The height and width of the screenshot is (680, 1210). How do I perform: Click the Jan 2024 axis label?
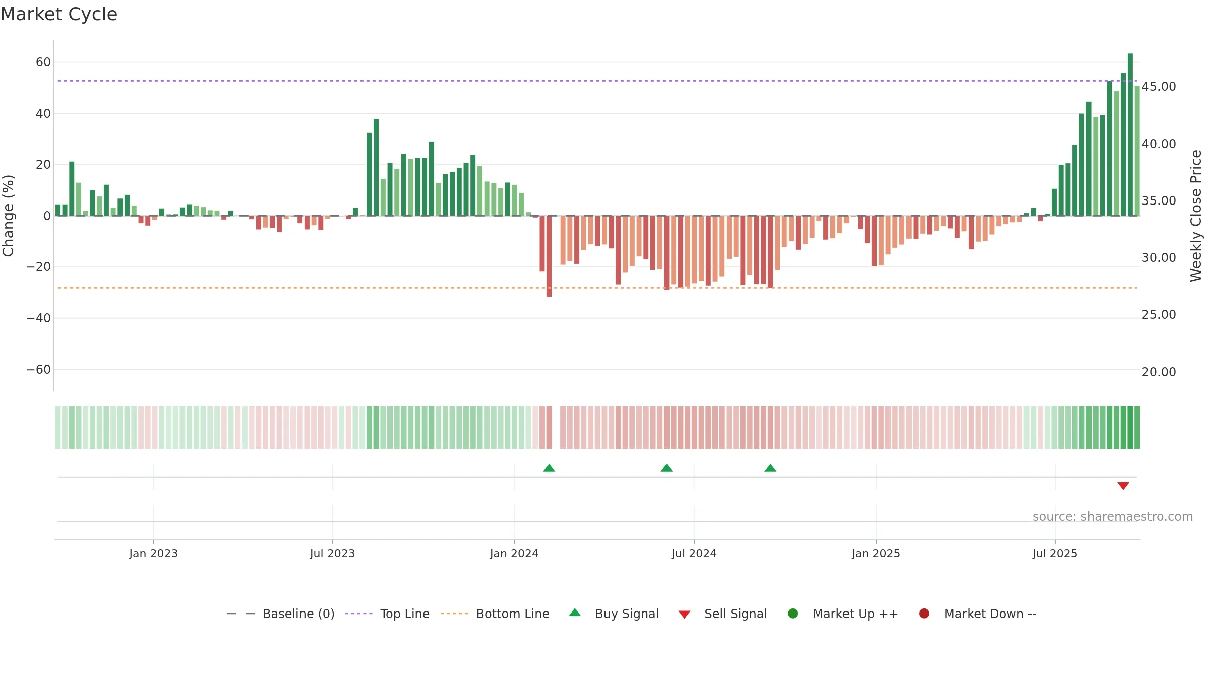click(x=514, y=554)
